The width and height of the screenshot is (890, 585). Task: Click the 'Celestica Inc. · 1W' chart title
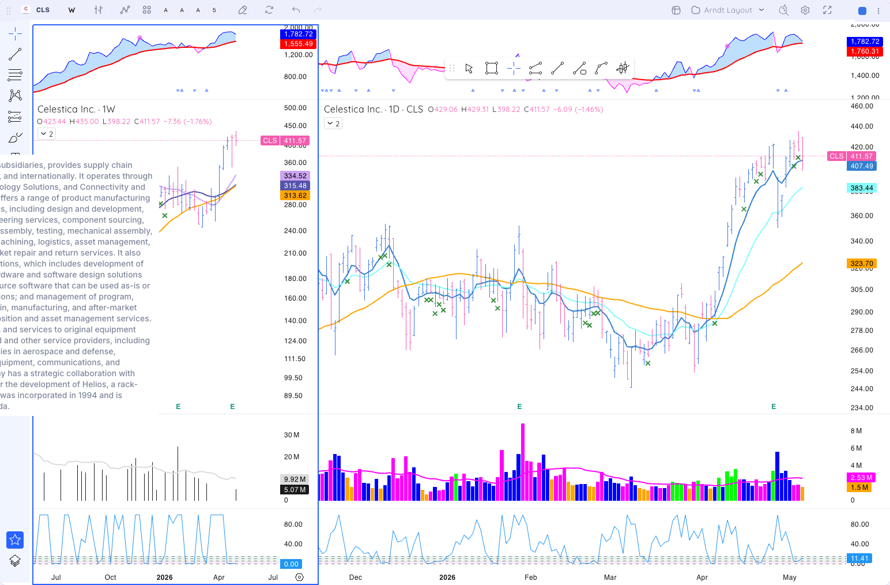click(x=76, y=109)
